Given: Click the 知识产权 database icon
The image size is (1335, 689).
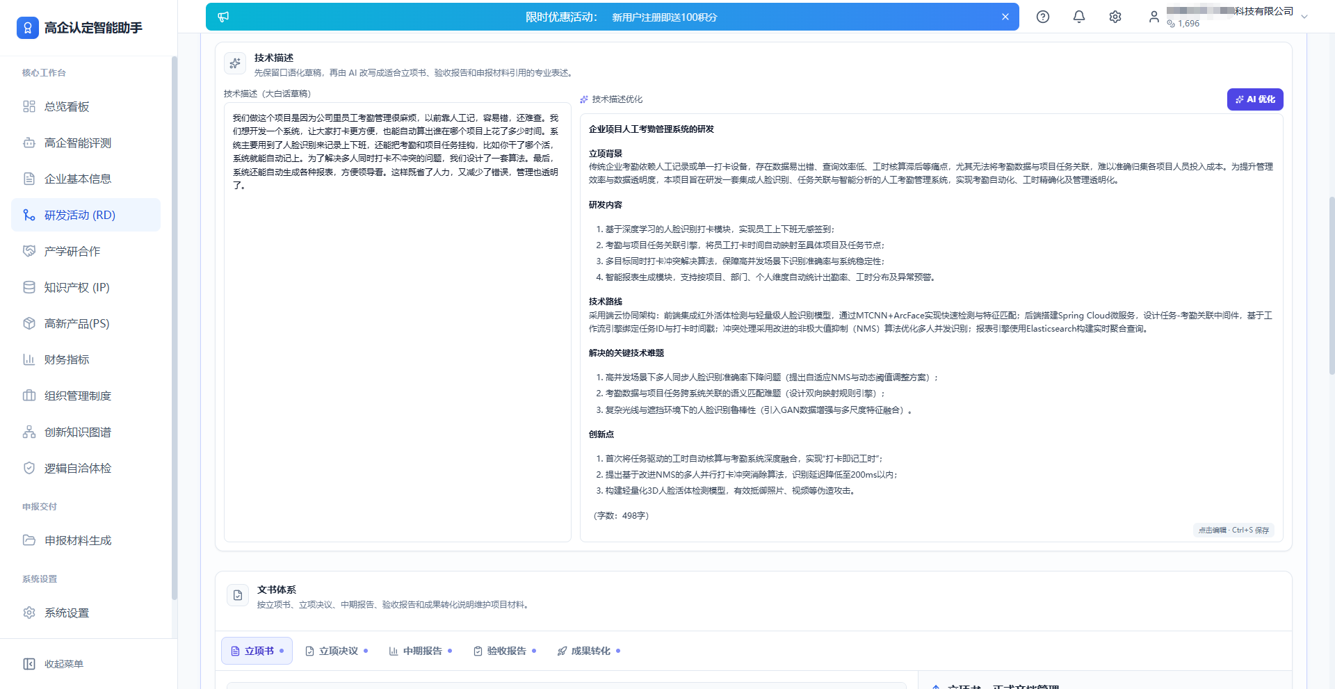Looking at the screenshot, I should (x=29, y=287).
